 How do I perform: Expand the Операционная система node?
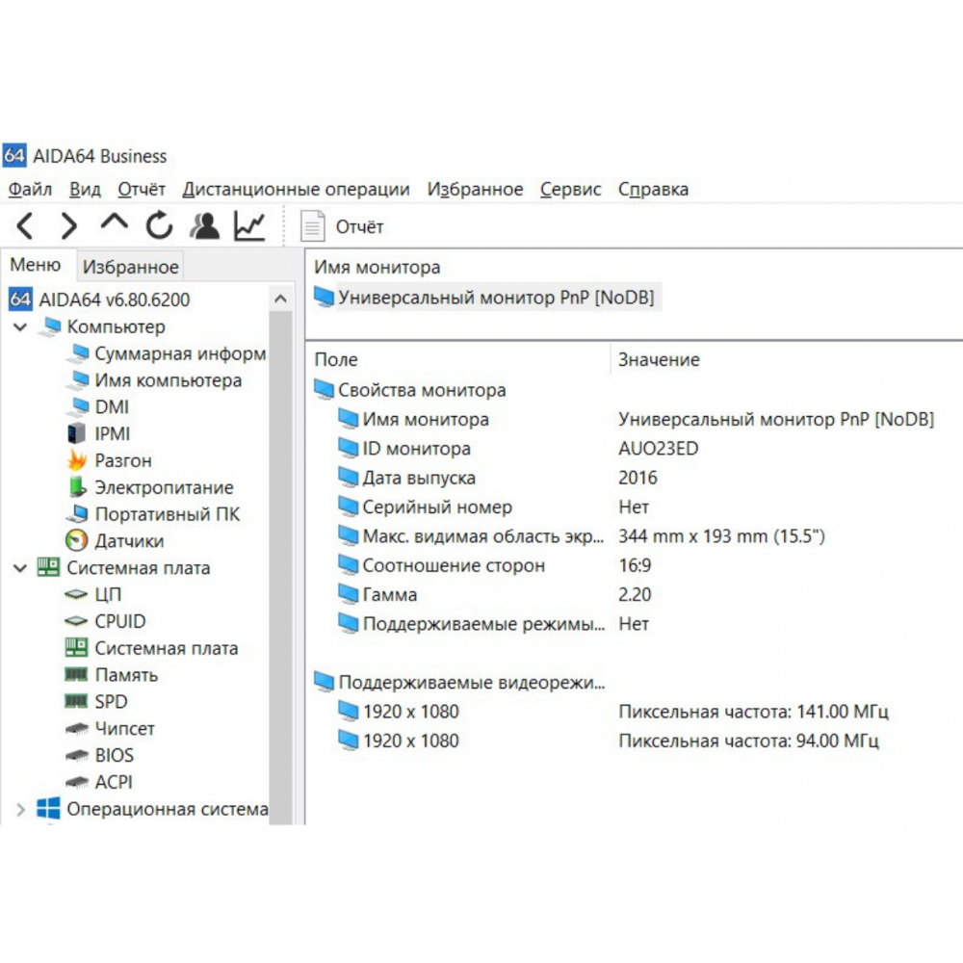click(20, 810)
